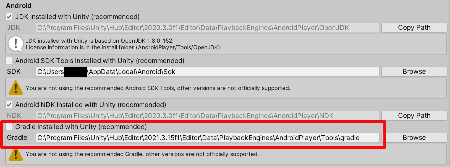Click Copy Path next to the JDK field
450x167 pixels.
[x=414, y=27]
